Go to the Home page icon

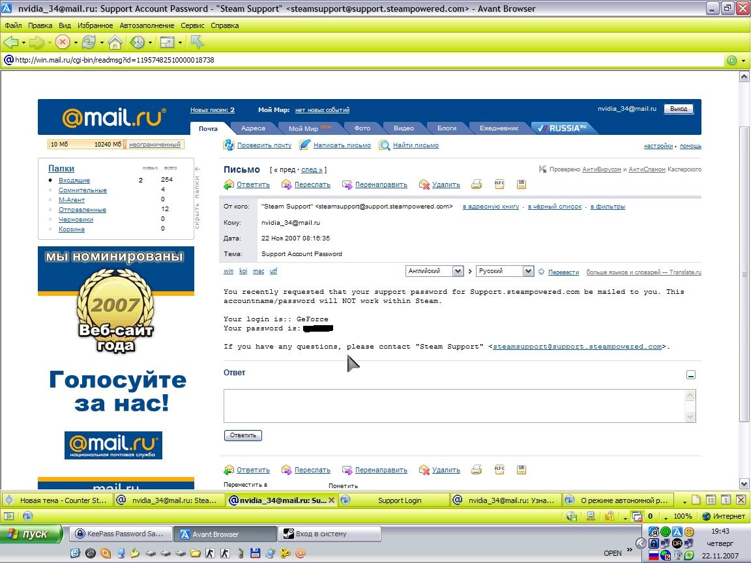coord(115,42)
